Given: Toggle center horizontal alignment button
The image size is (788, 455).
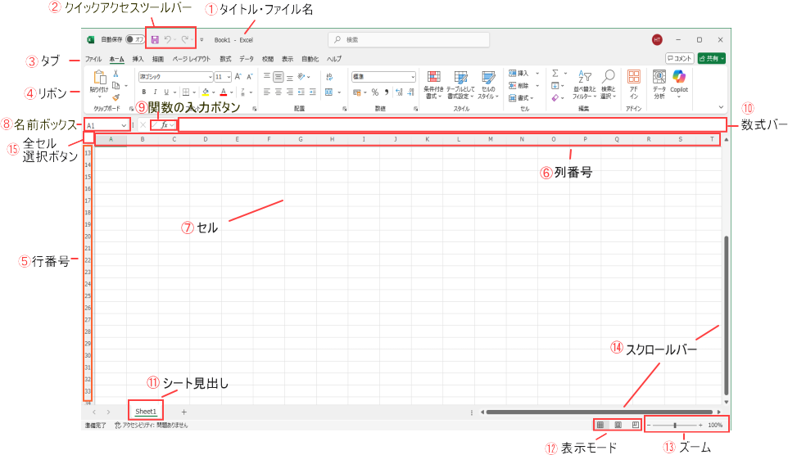Looking at the screenshot, I should [278, 92].
